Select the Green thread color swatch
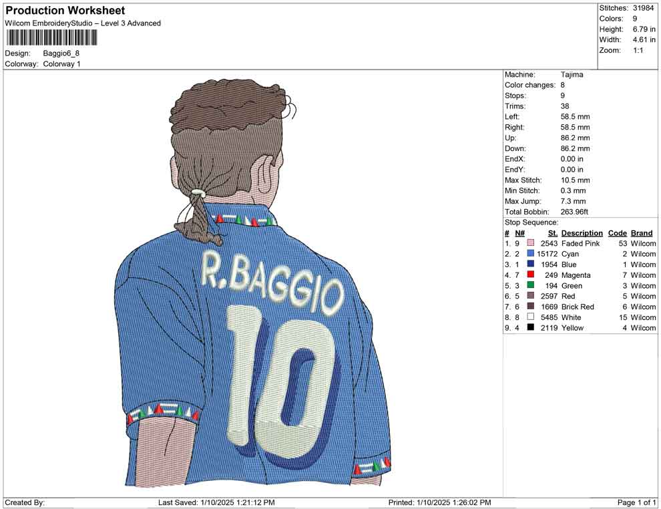 (531, 285)
